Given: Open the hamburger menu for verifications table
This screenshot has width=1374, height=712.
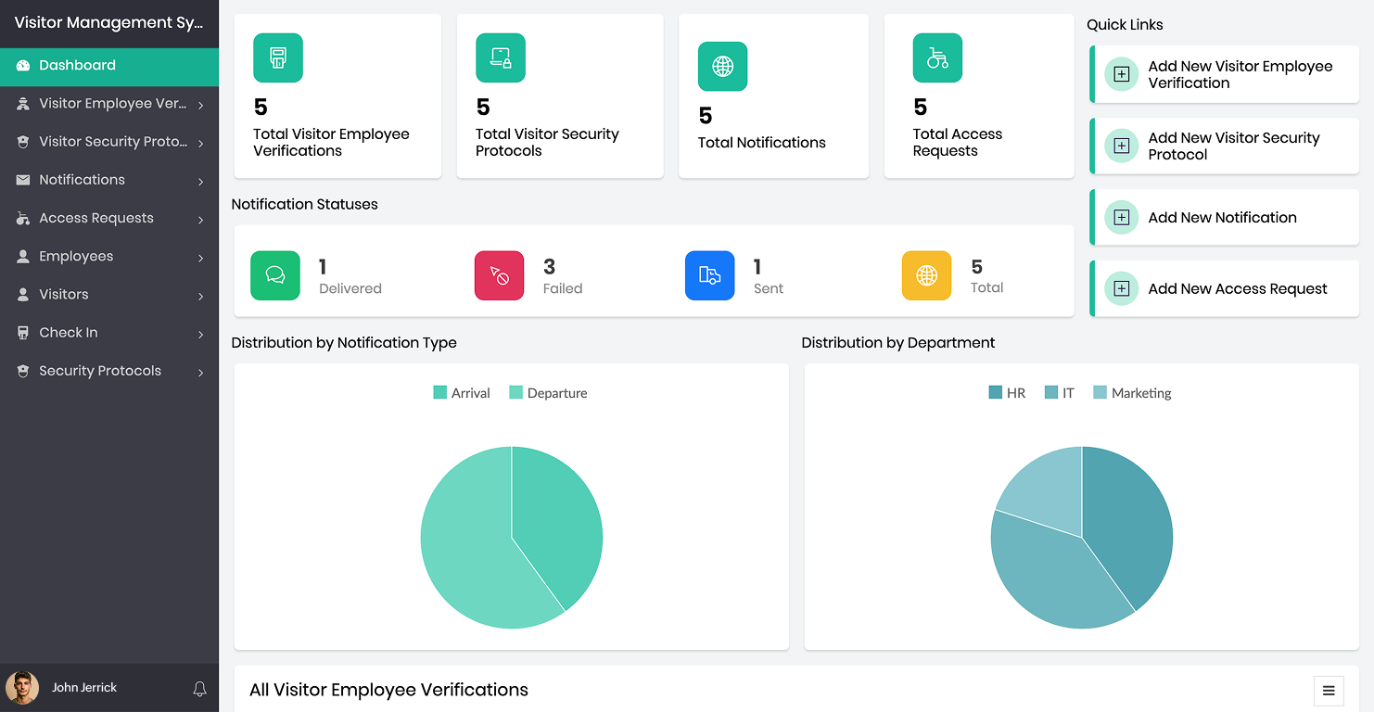Looking at the screenshot, I should pos(1328,691).
